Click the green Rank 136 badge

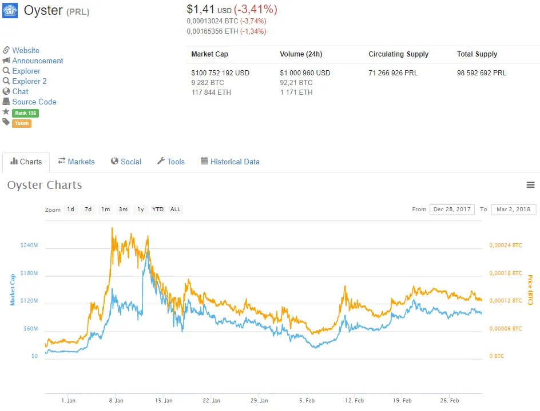pos(26,113)
